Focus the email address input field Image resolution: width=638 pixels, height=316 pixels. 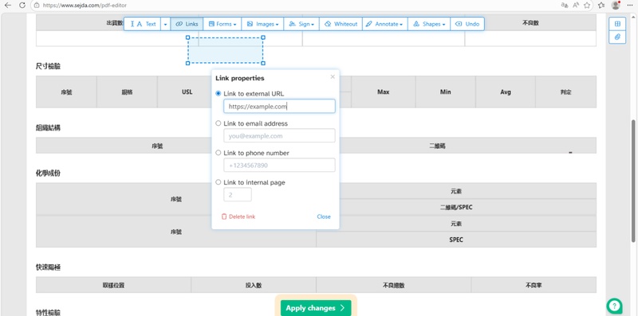click(x=279, y=135)
